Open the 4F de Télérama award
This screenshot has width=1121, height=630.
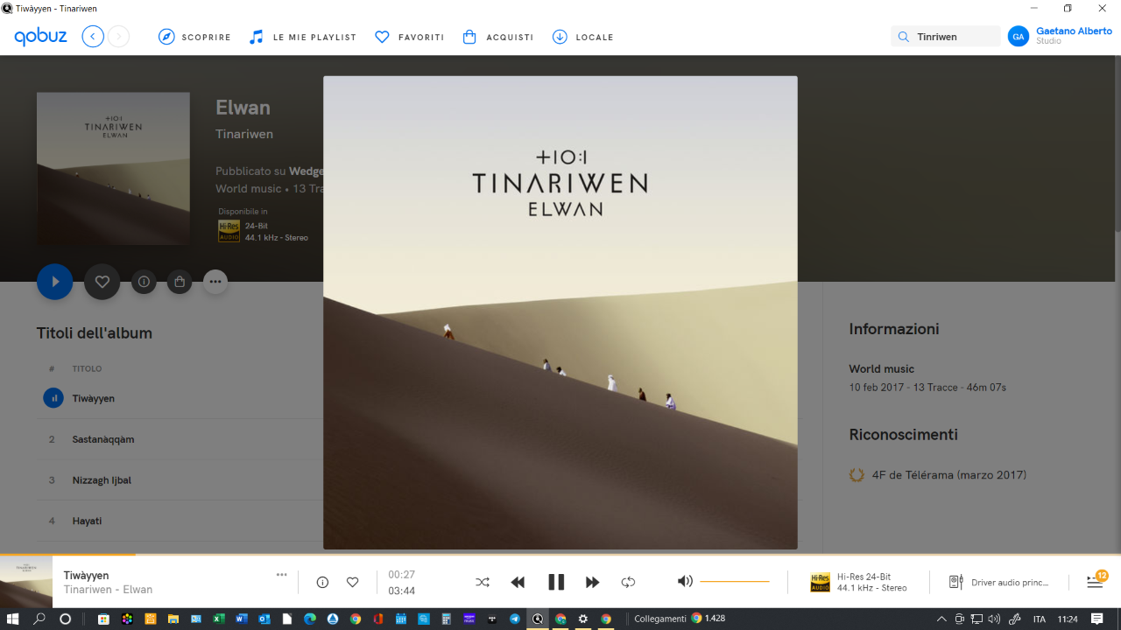(949, 475)
